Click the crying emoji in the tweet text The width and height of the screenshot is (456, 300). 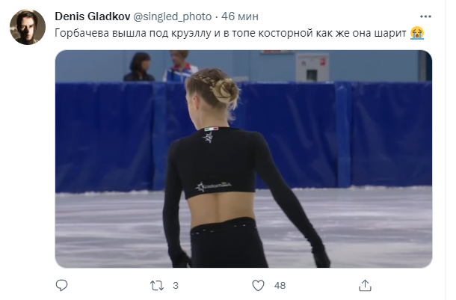pos(416,33)
